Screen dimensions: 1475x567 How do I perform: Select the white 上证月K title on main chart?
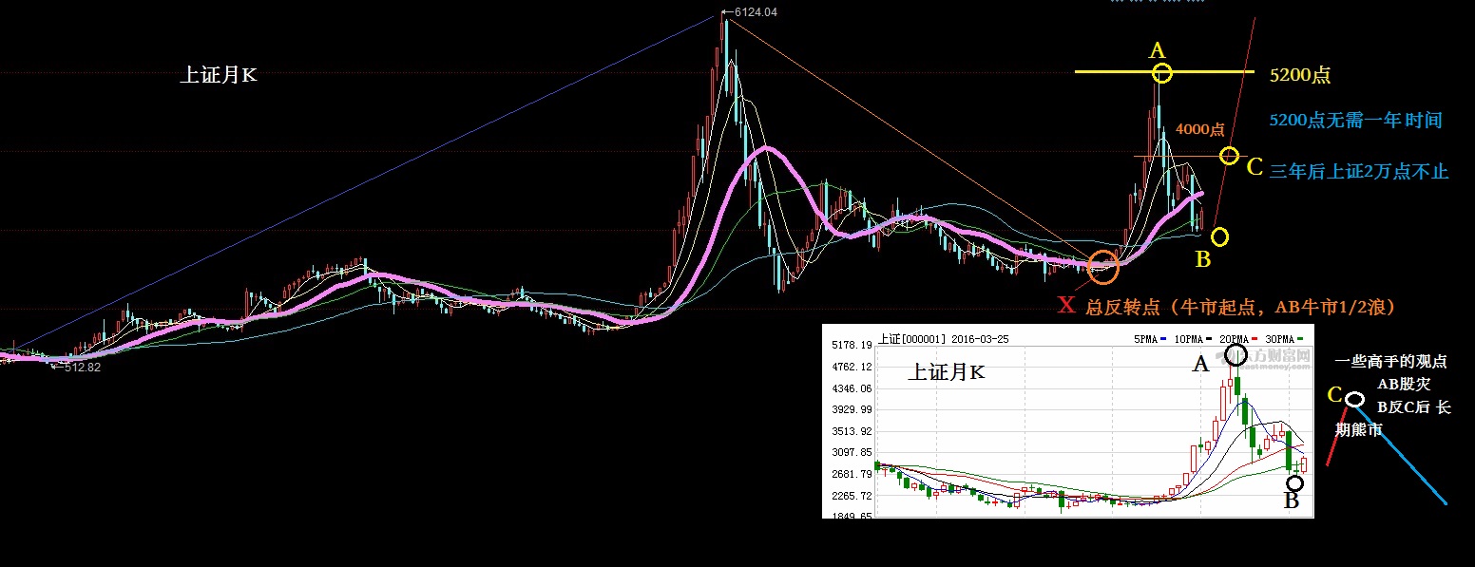(219, 75)
